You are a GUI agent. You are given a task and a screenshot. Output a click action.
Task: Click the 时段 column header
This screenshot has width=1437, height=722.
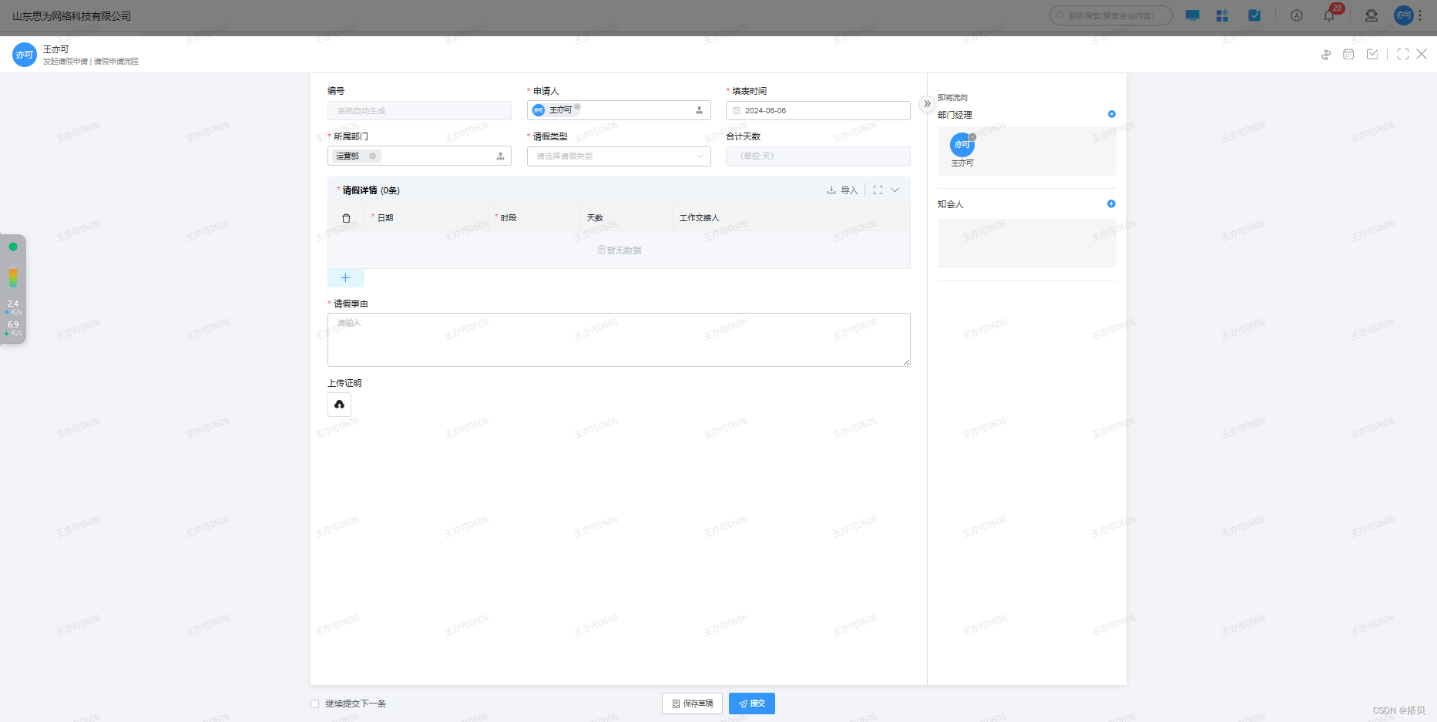click(509, 218)
